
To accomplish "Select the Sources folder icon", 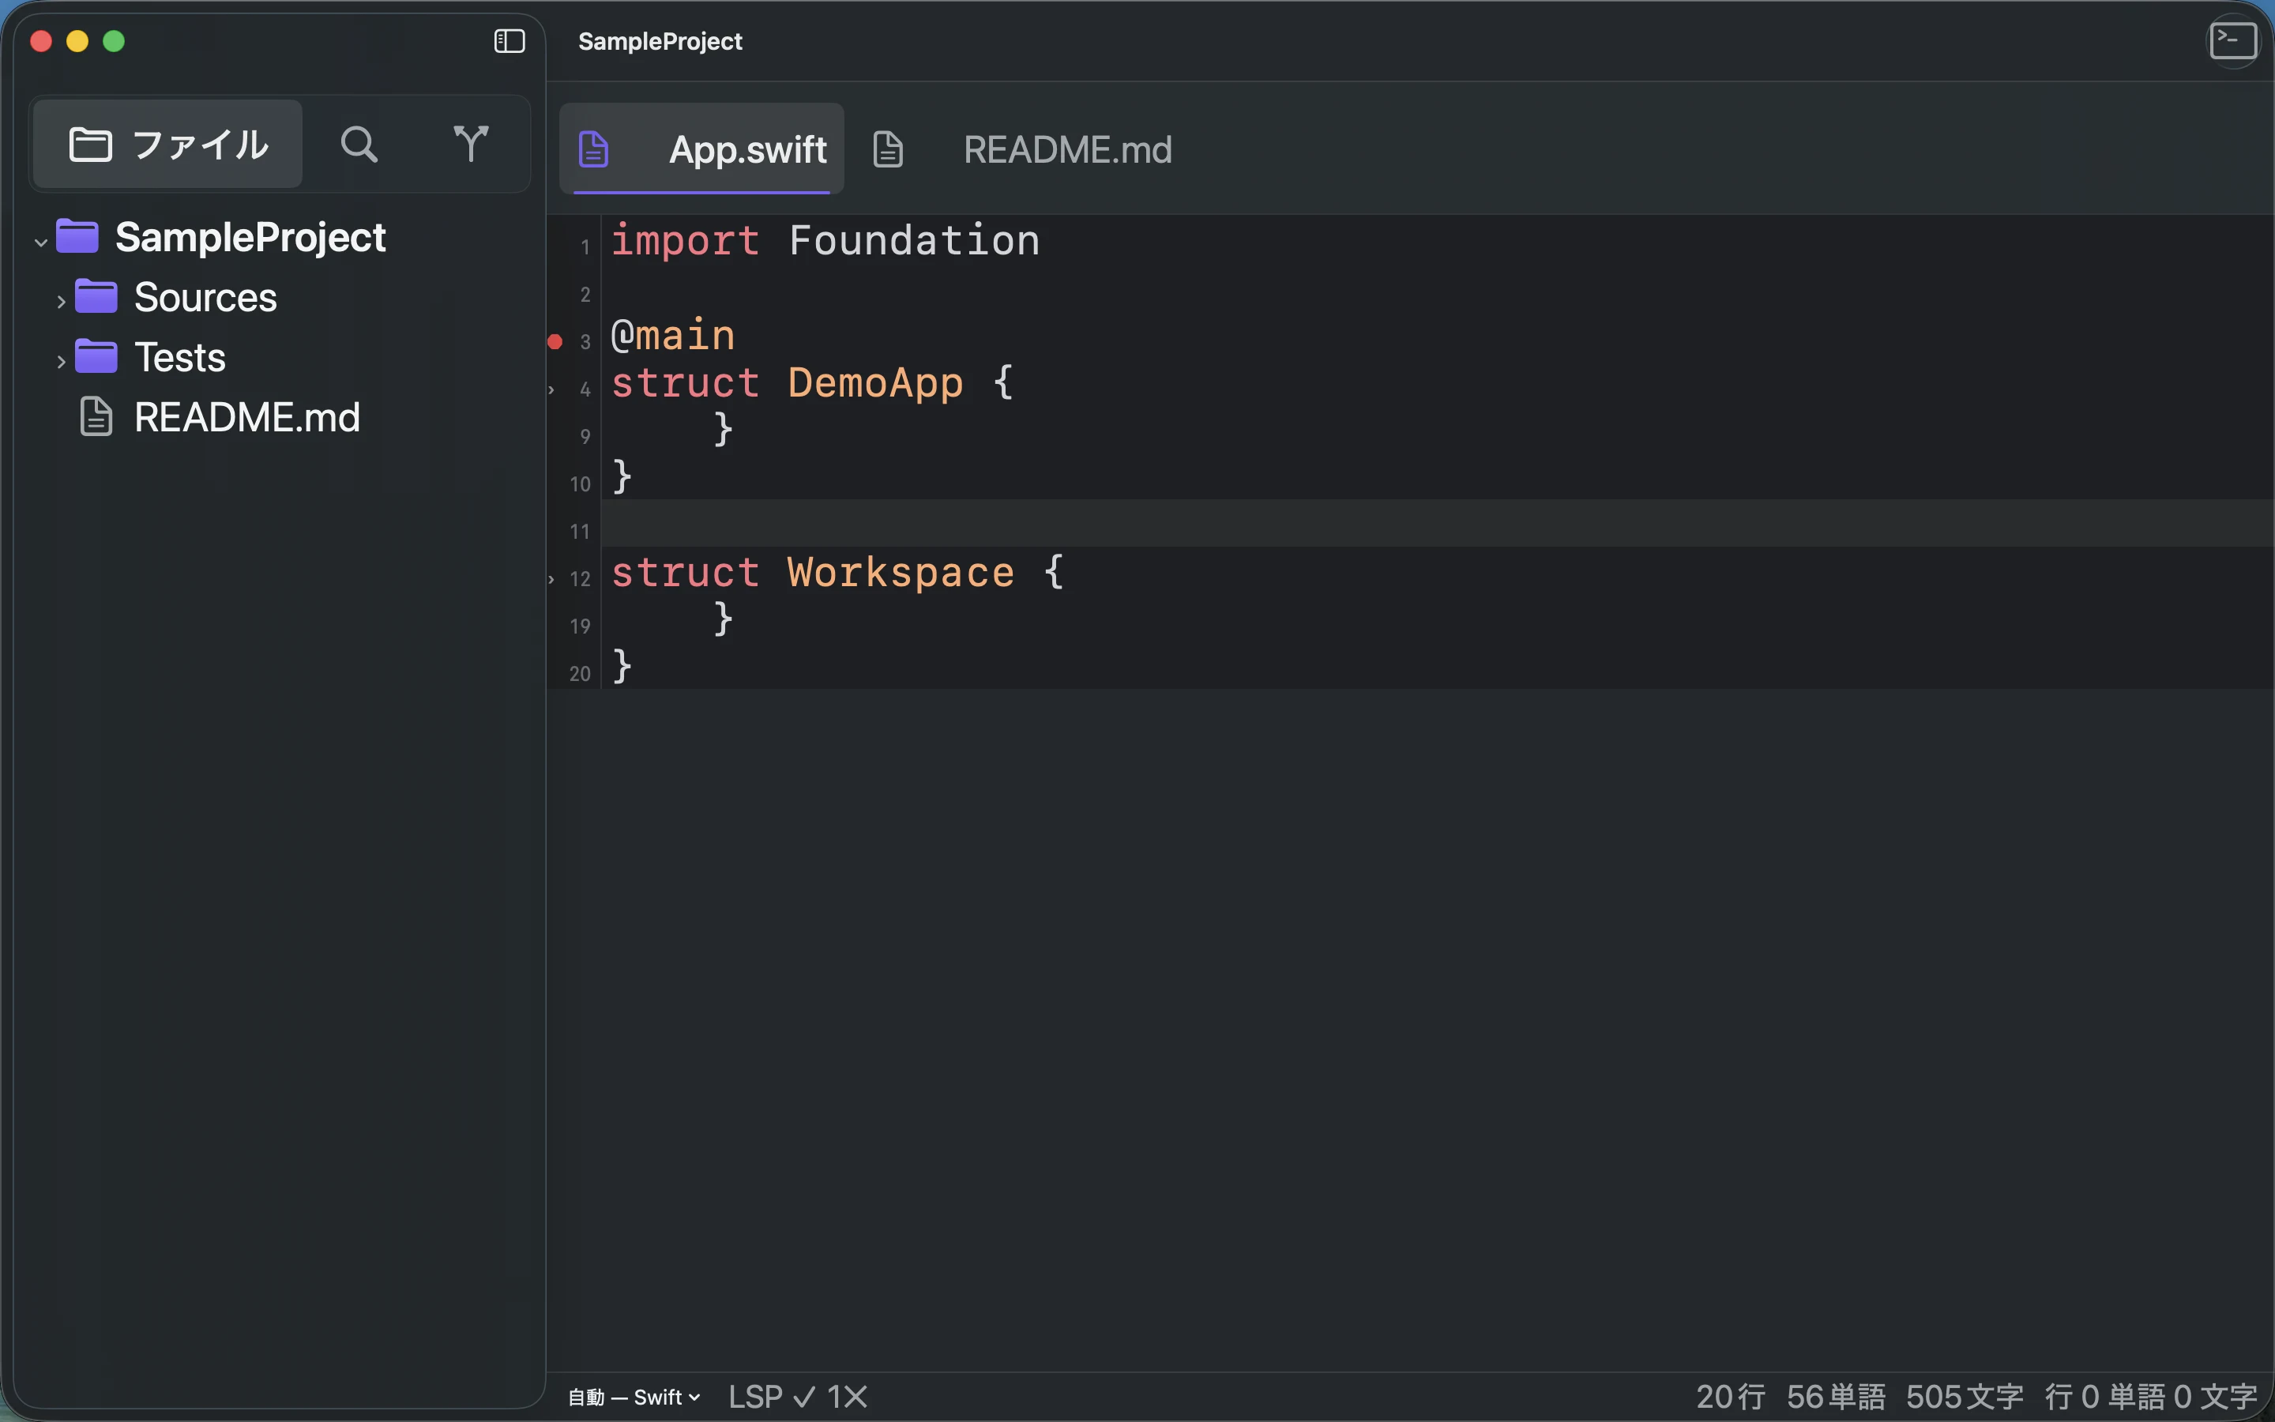I will click(x=96, y=296).
